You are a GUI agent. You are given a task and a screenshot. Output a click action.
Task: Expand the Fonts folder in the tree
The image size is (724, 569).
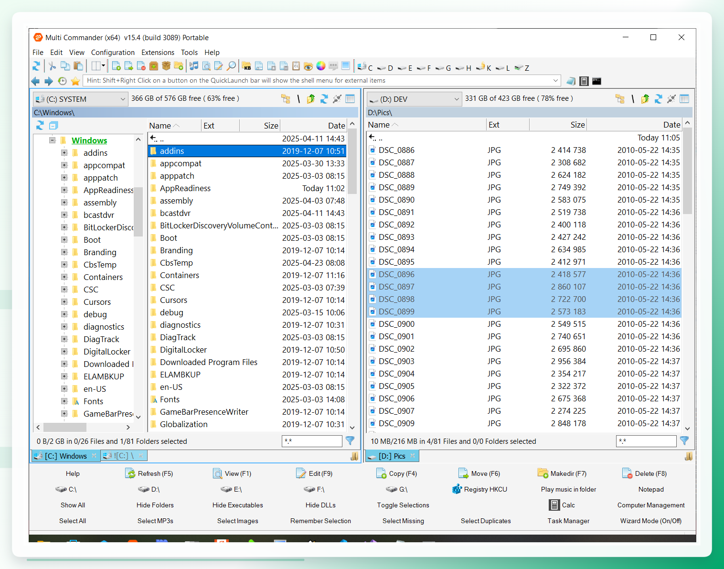(x=64, y=401)
